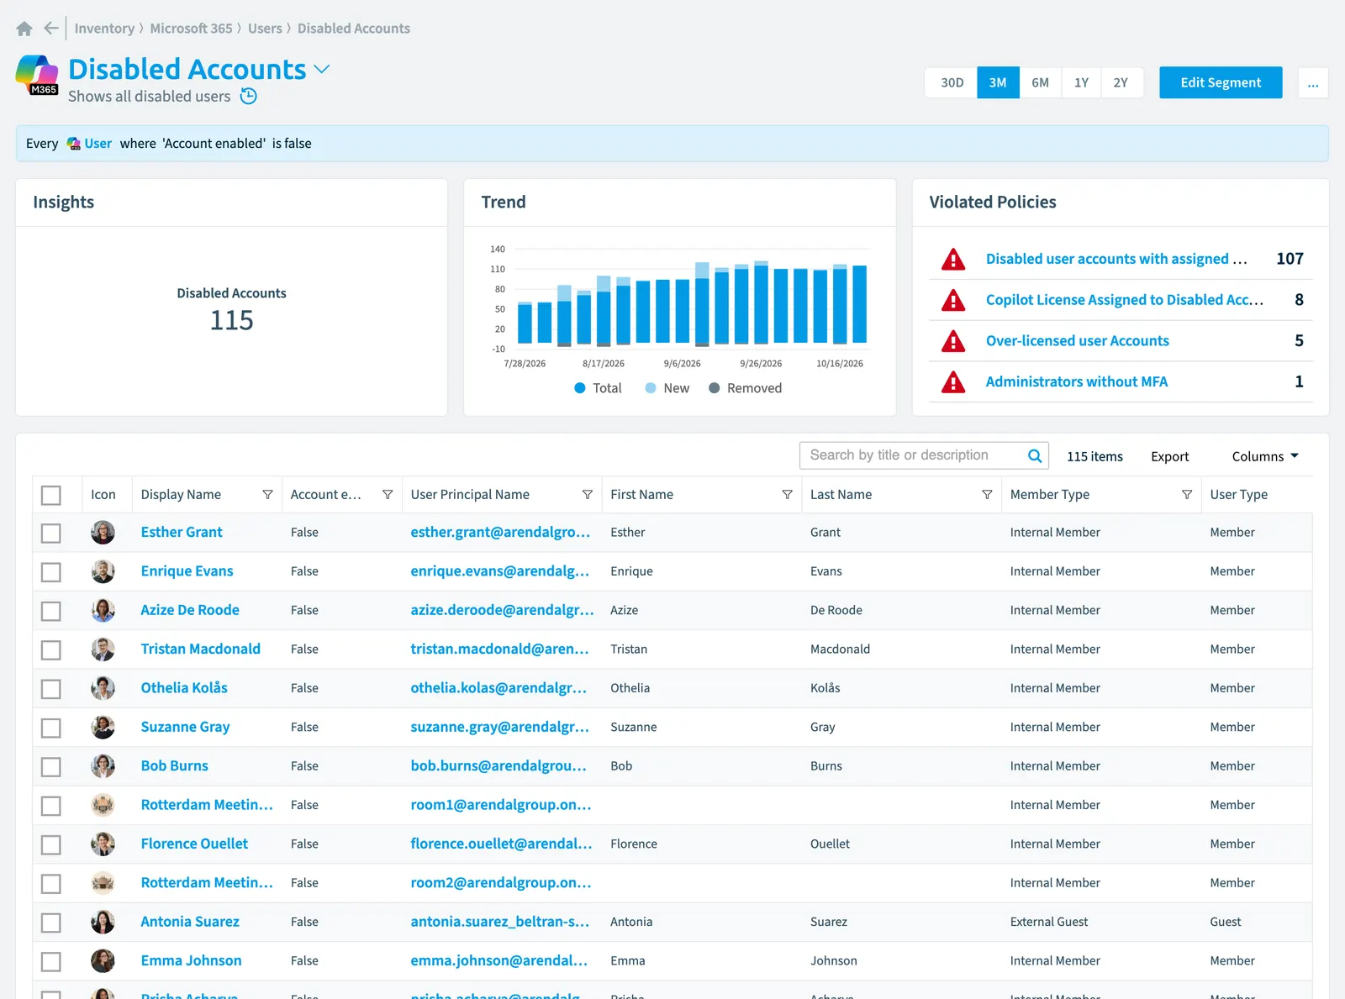Click Antonia Suarez's avatar
1345x999 pixels.
[x=103, y=922]
